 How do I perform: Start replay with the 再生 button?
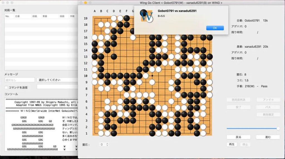click(232, 145)
